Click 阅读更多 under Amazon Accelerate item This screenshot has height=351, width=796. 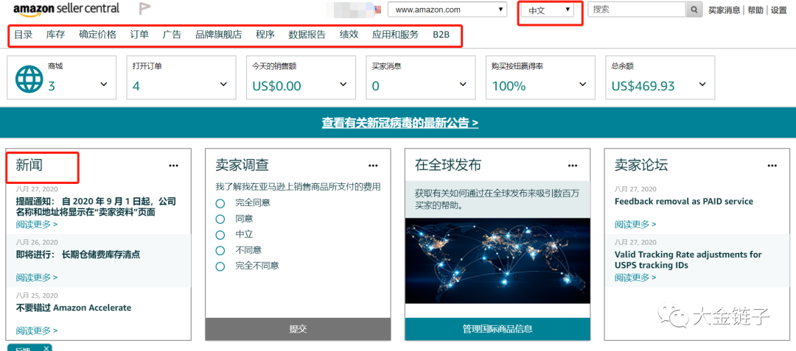(x=37, y=330)
